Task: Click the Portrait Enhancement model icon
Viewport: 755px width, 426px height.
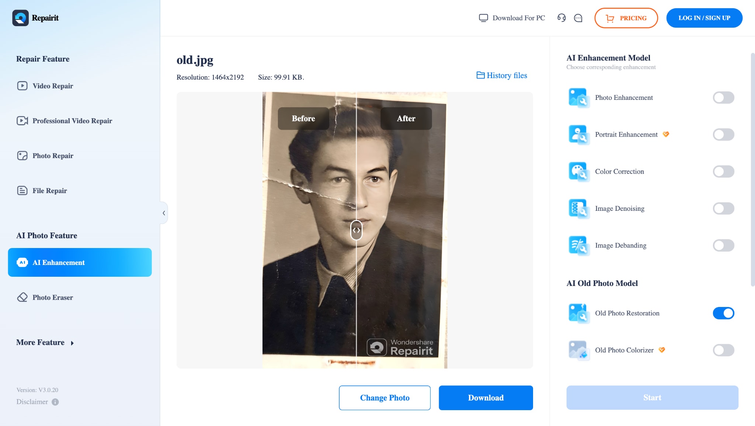Action: coord(578,135)
